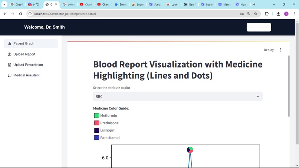Click the dark purple Lisinopril color swatch
The width and height of the screenshot is (299, 168).
tap(97, 130)
